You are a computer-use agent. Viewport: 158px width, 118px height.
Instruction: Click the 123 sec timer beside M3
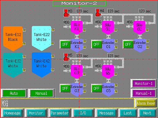82,11
